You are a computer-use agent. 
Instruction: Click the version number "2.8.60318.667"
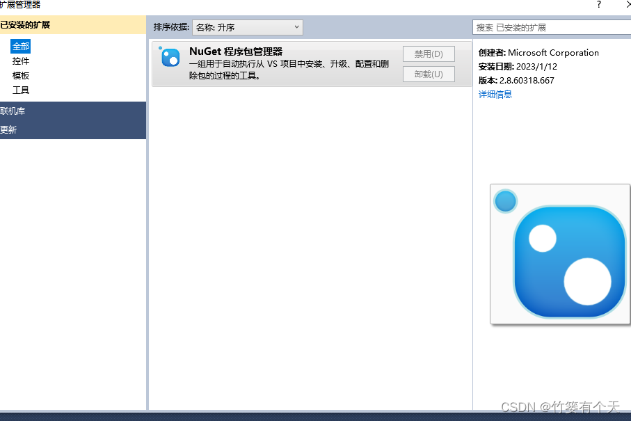[527, 81]
